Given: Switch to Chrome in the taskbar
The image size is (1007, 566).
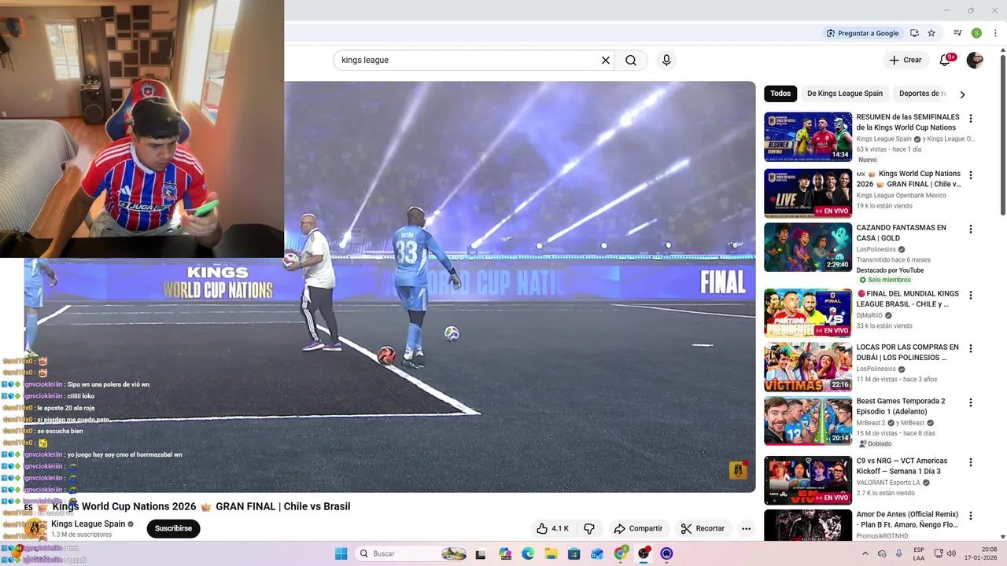Looking at the screenshot, I should coord(621,553).
